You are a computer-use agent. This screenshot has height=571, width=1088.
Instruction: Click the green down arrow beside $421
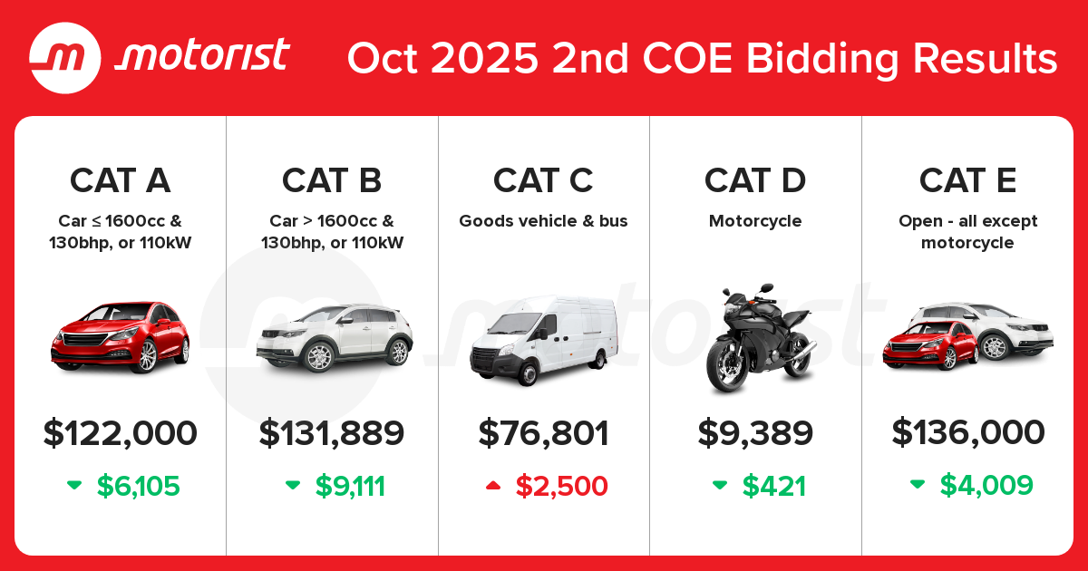point(720,486)
